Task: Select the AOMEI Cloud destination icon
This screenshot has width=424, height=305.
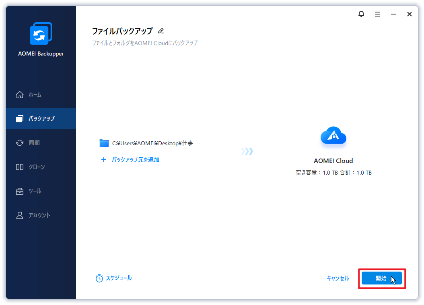Action: (x=333, y=136)
